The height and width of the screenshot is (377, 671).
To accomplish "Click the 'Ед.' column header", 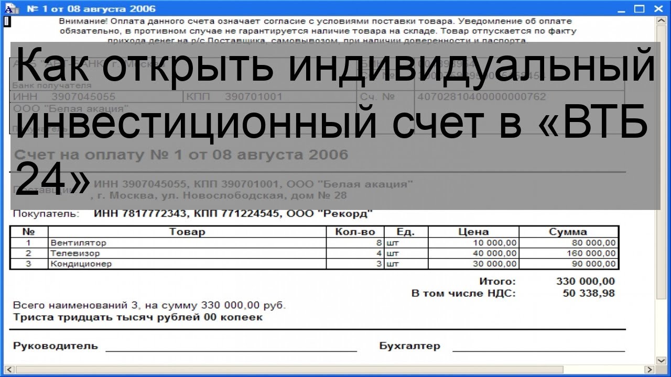I will (406, 232).
